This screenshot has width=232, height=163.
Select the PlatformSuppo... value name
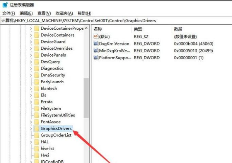pyautogui.click(x=115, y=57)
